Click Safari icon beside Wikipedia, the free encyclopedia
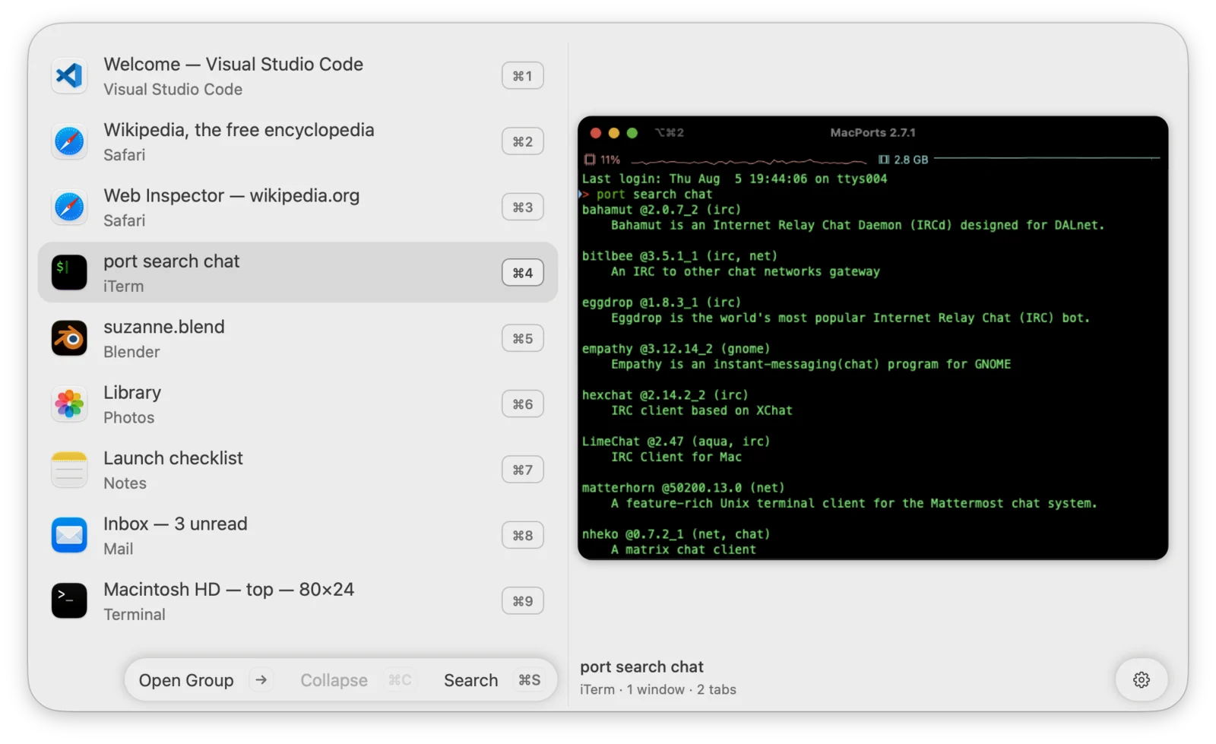 [69, 141]
